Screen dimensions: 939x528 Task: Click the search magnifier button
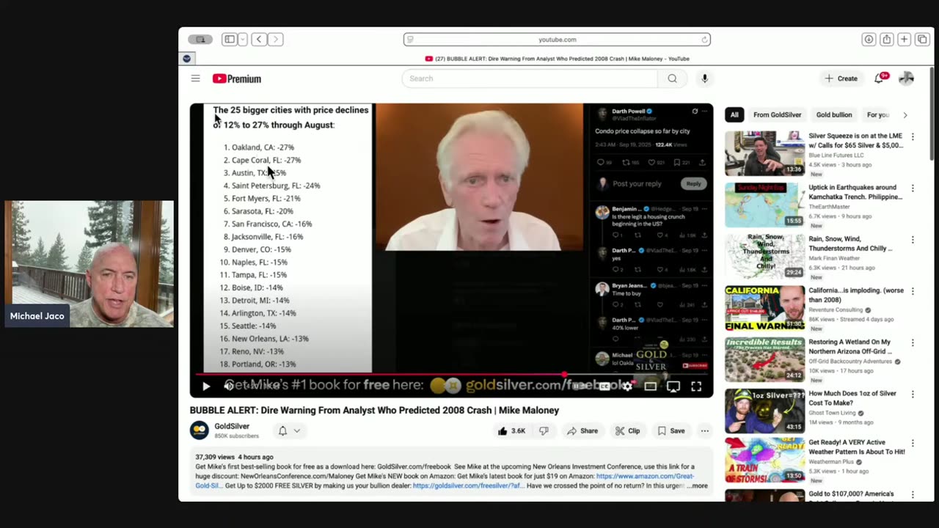tap(672, 78)
